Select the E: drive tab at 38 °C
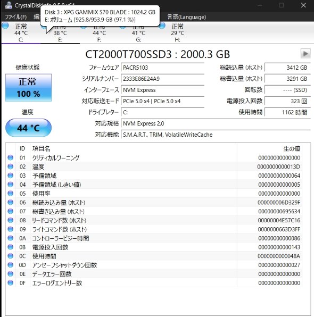 (60, 36)
